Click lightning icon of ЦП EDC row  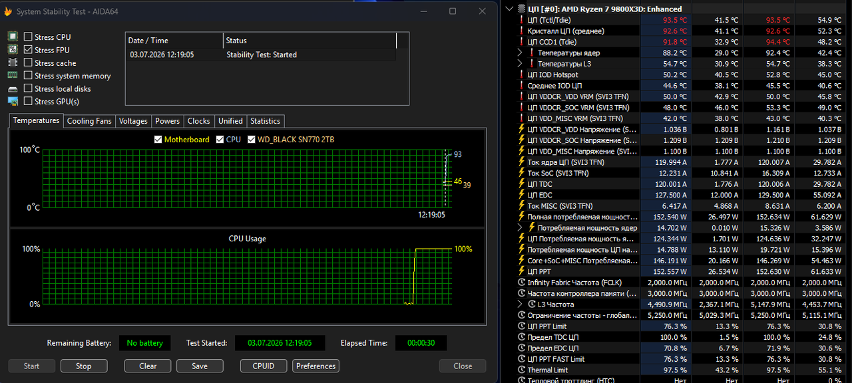[522, 195]
